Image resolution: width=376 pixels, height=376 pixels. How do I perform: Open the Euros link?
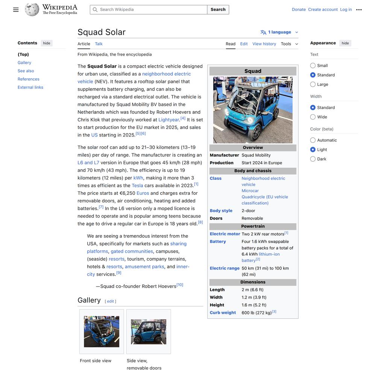click(x=143, y=193)
